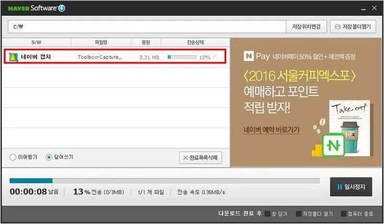Click the 전송상태 column header
384x224 pixels.
[195, 43]
